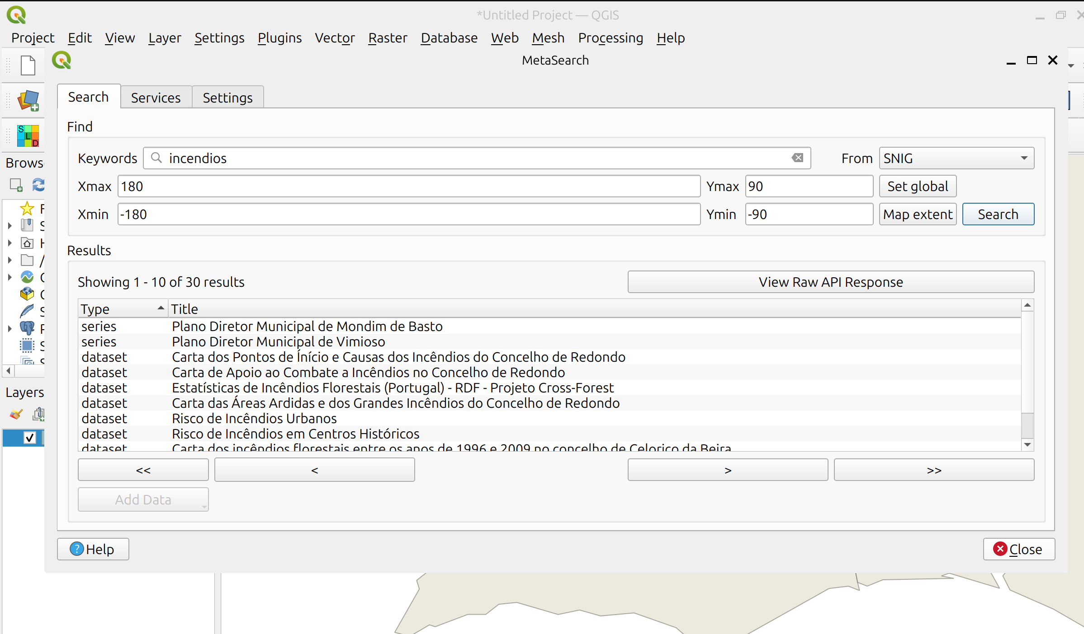Click the results list scrollbar down arrow

click(x=1027, y=445)
